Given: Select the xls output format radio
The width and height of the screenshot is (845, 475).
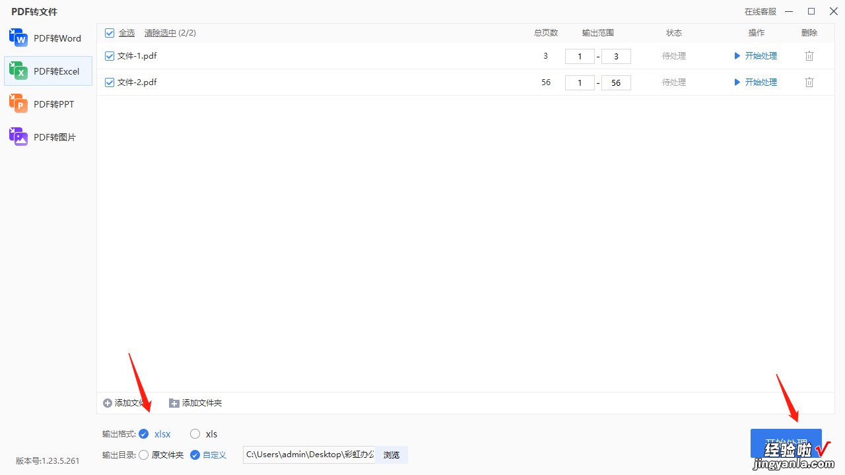Looking at the screenshot, I should (195, 433).
